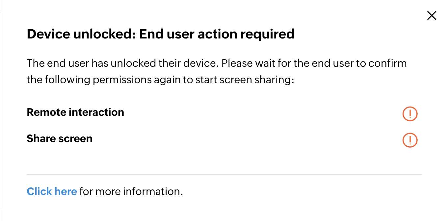Open the "Click here" information link
The height and width of the screenshot is (221, 447).
click(x=52, y=191)
